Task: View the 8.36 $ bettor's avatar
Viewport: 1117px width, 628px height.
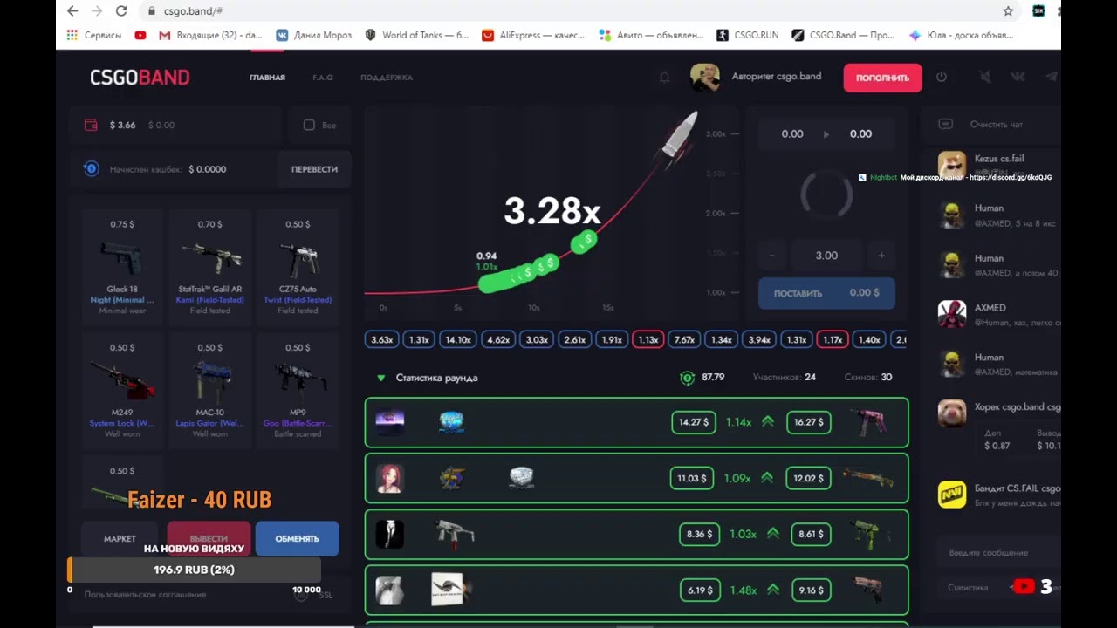Action: (x=389, y=534)
